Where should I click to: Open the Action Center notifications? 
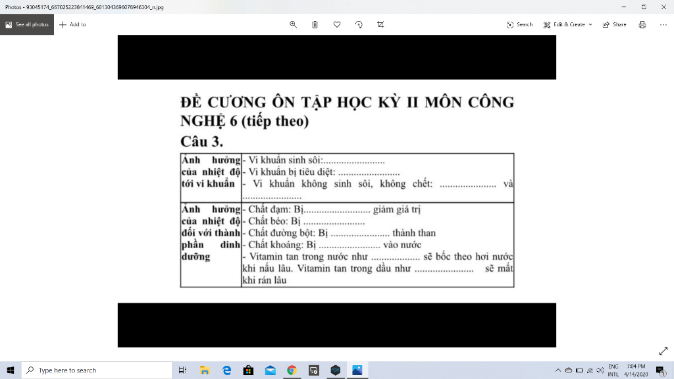(x=661, y=370)
